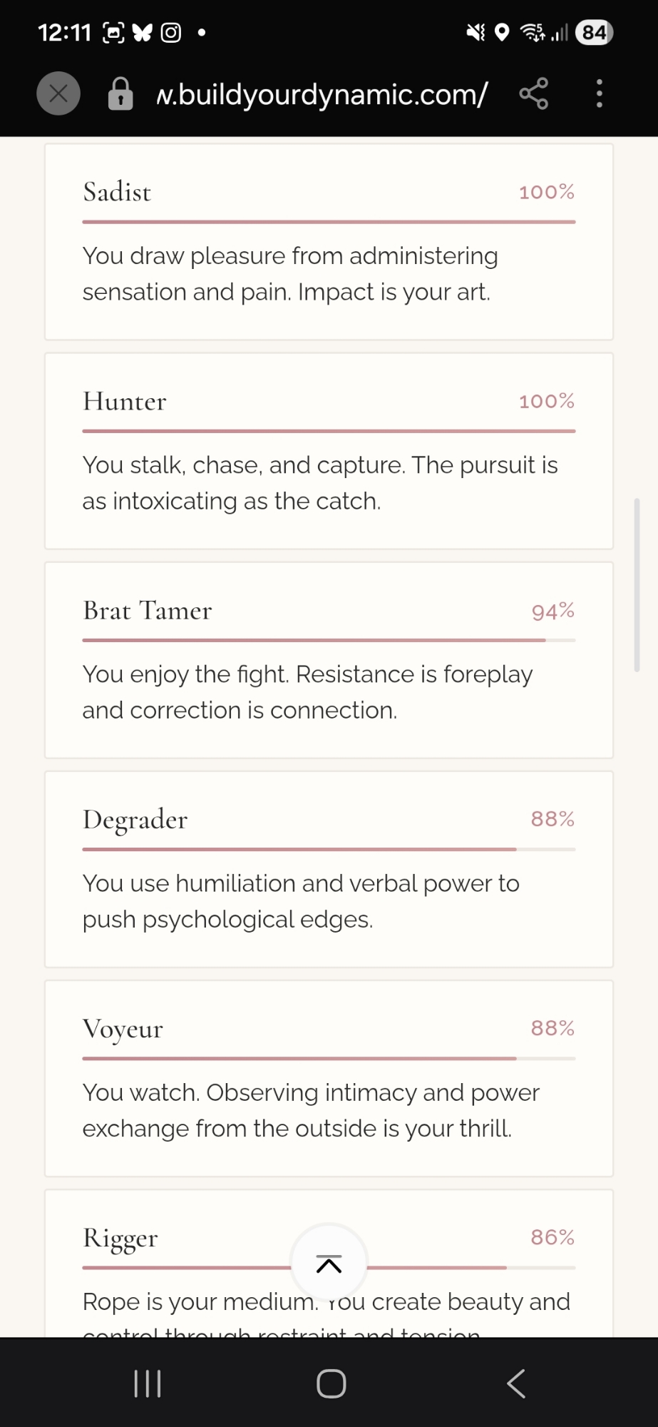The image size is (658, 1427).
Task: Tap the lock icon for site security
Action: pyautogui.click(x=120, y=93)
